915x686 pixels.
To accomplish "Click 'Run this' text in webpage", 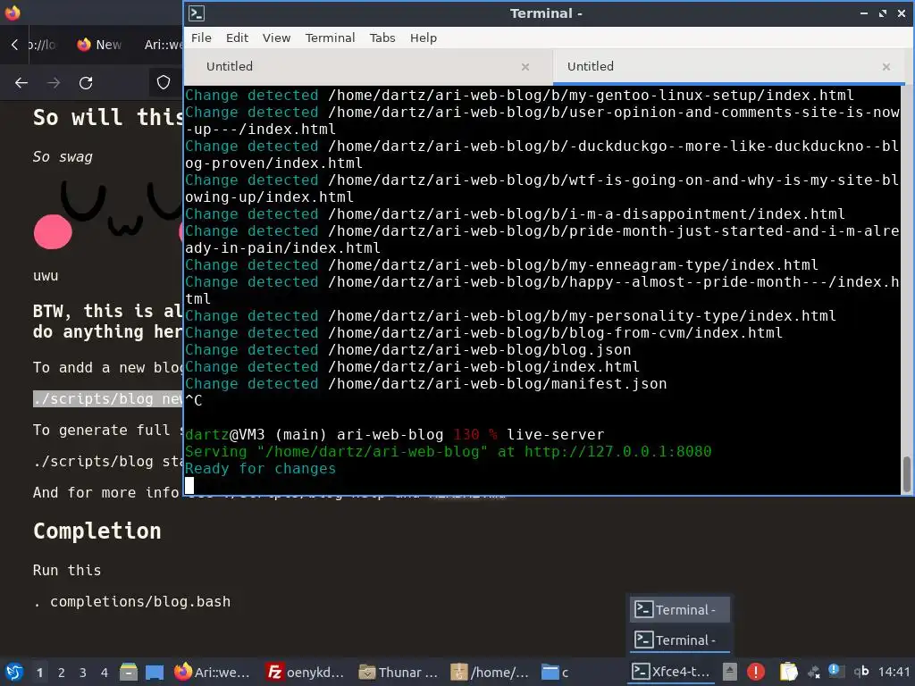I will click(66, 570).
